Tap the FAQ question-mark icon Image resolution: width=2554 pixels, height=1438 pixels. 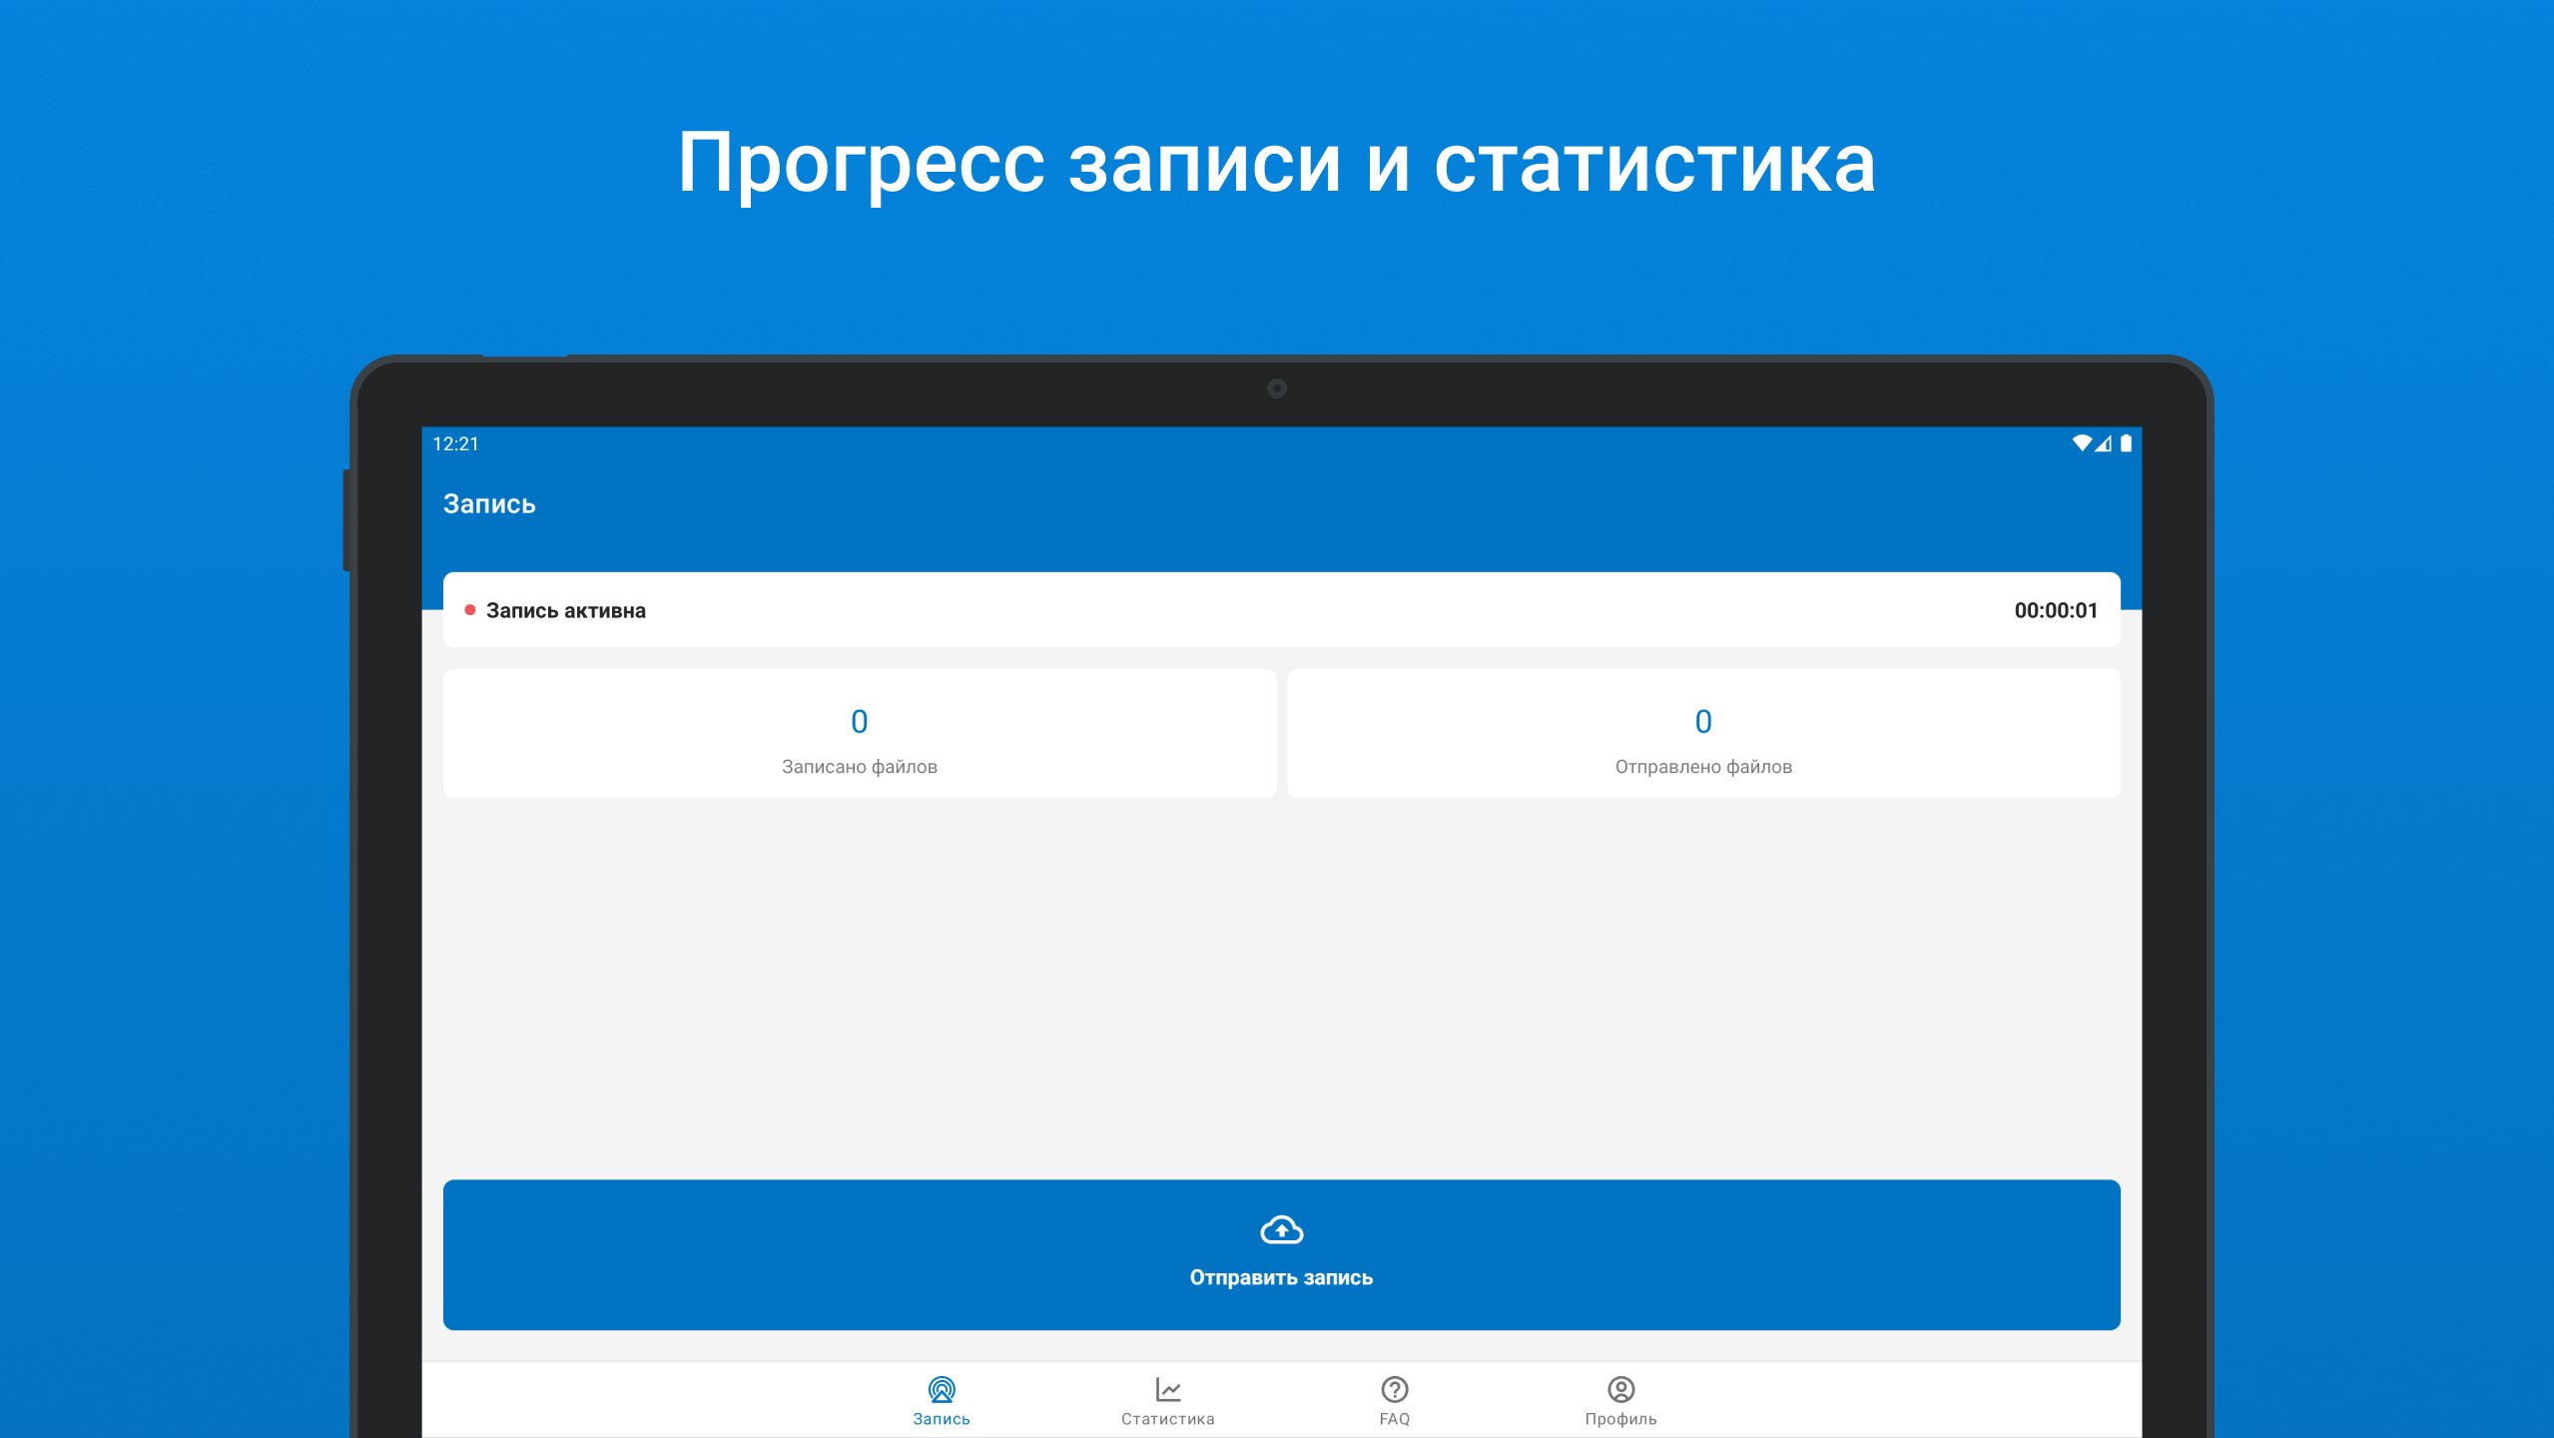coord(1394,1389)
